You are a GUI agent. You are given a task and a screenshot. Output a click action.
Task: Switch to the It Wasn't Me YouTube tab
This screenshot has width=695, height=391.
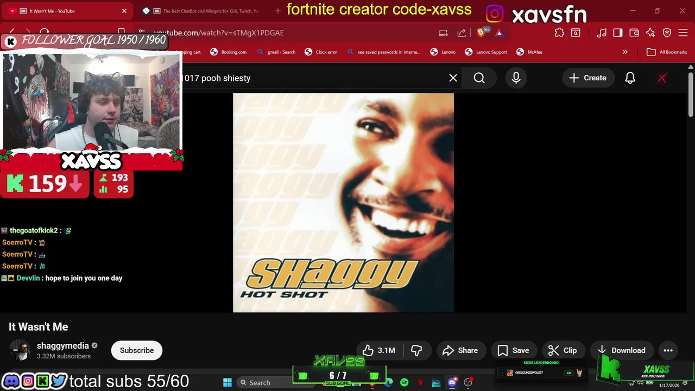point(67,11)
